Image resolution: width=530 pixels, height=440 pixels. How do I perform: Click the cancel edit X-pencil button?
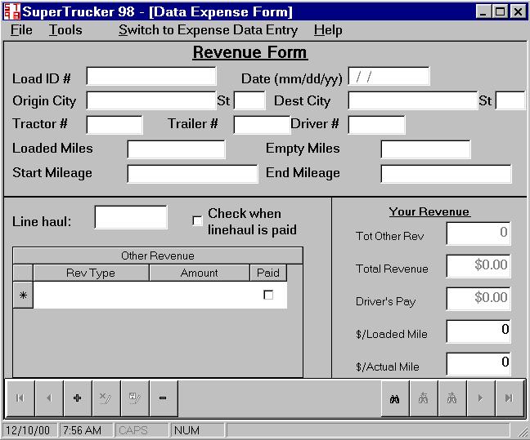(106, 398)
